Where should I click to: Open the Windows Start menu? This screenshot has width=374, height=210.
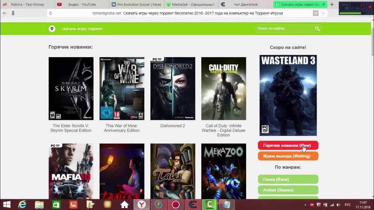click(7, 204)
